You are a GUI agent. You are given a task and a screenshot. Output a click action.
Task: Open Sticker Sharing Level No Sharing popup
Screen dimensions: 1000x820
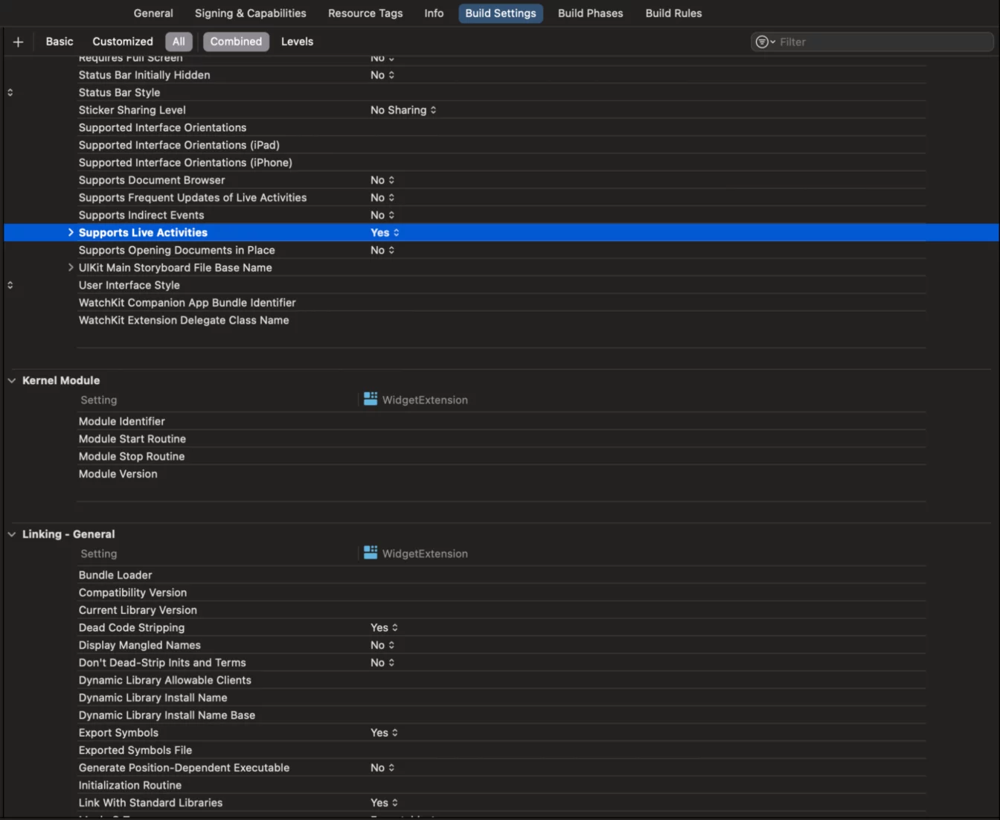tap(403, 110)
